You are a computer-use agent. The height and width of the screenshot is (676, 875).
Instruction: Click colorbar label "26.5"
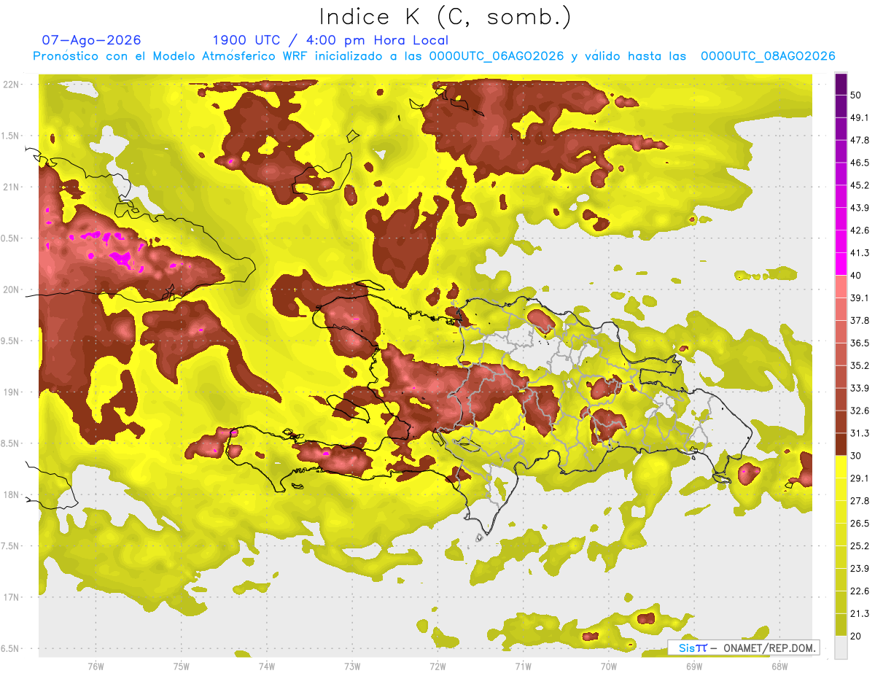pos(860,524)
